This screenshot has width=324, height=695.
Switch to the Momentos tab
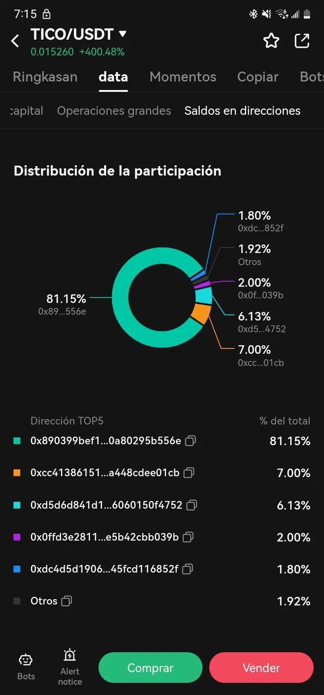pyautogui.click(x=183, y=77)
